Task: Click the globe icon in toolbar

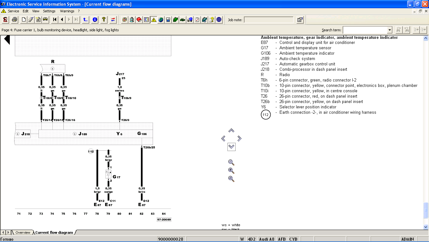Action: 161,20
